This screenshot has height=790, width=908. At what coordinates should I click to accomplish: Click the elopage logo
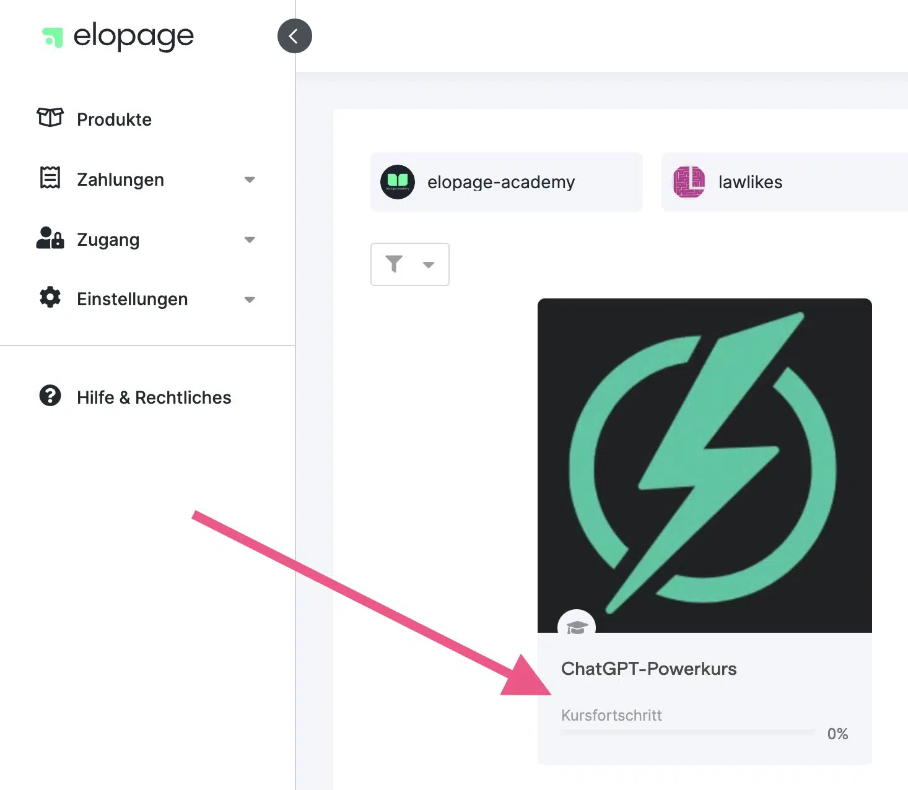click(118, 37)
